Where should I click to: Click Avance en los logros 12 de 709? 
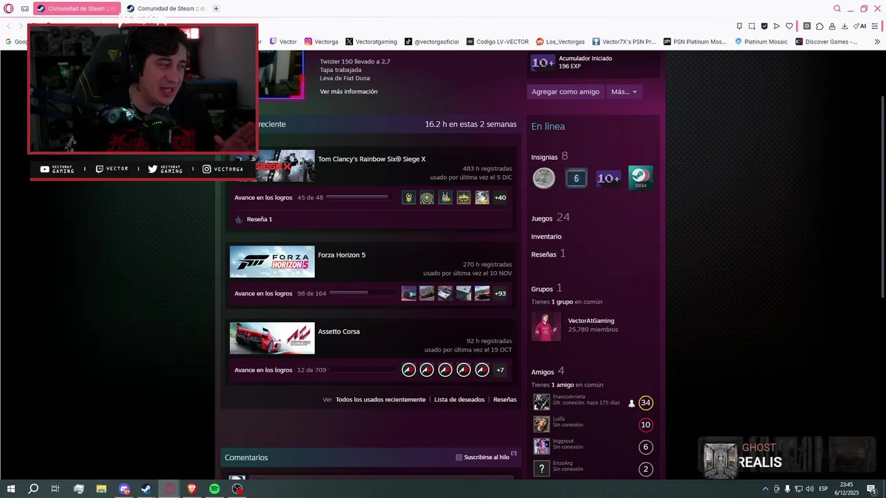[280, 370]
